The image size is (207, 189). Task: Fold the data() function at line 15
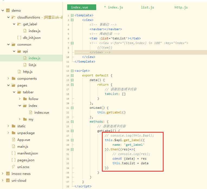click(x=72, y=80)
